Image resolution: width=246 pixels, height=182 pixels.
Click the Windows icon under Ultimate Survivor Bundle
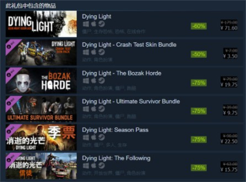[x=86, y=109]
